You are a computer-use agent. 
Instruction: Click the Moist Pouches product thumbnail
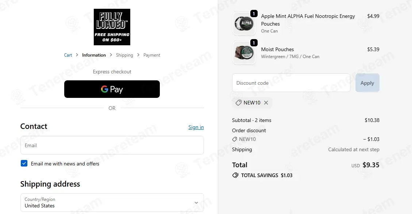[244, 53]
